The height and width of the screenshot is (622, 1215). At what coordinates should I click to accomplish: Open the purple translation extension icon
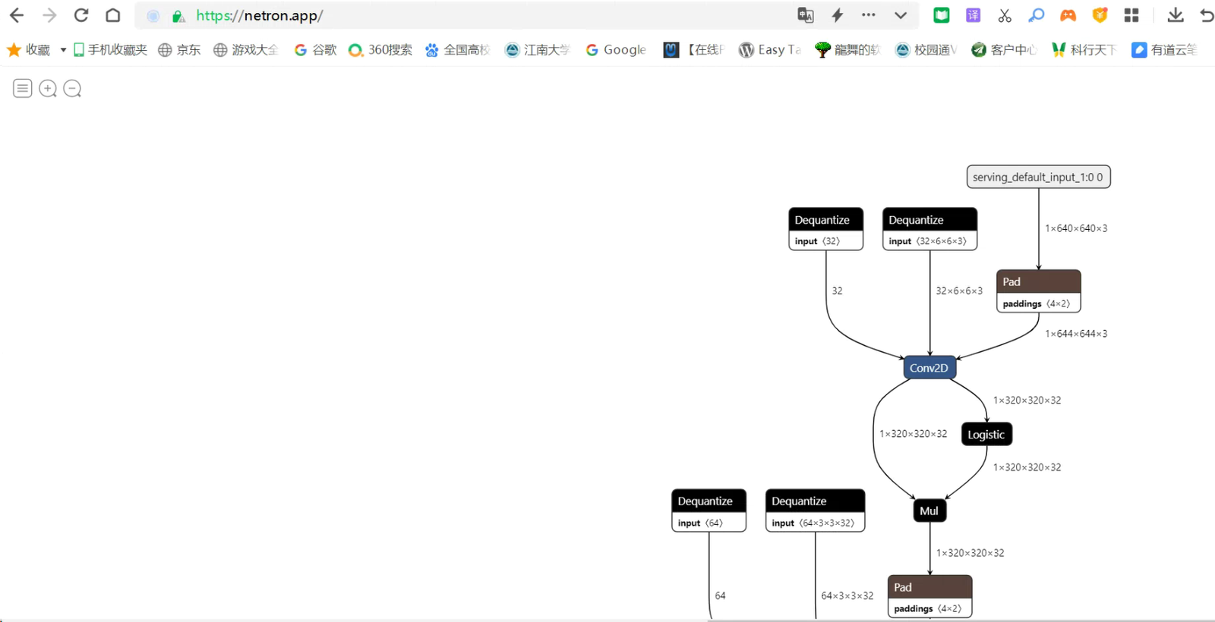[973, 15]
